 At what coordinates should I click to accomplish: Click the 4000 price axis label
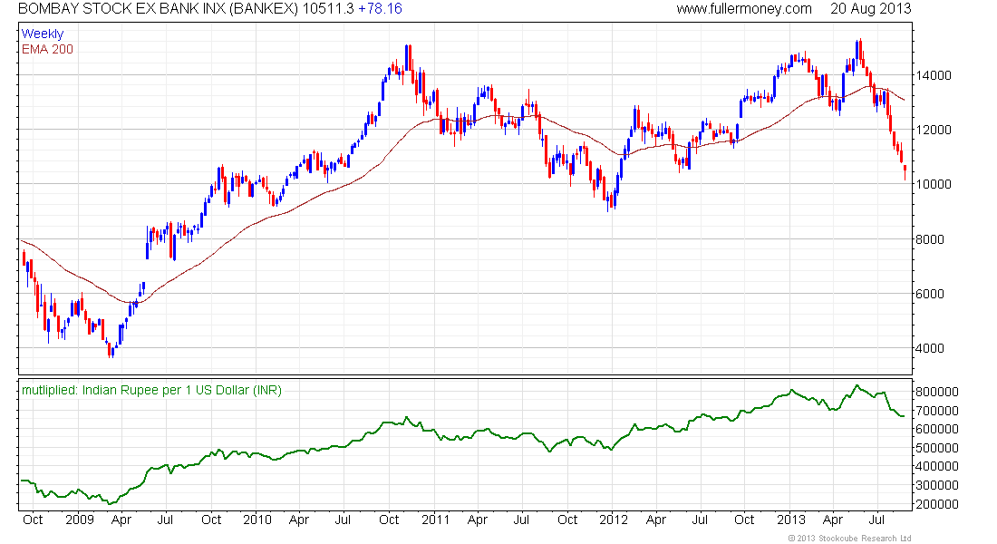click(x=937, y=348)
